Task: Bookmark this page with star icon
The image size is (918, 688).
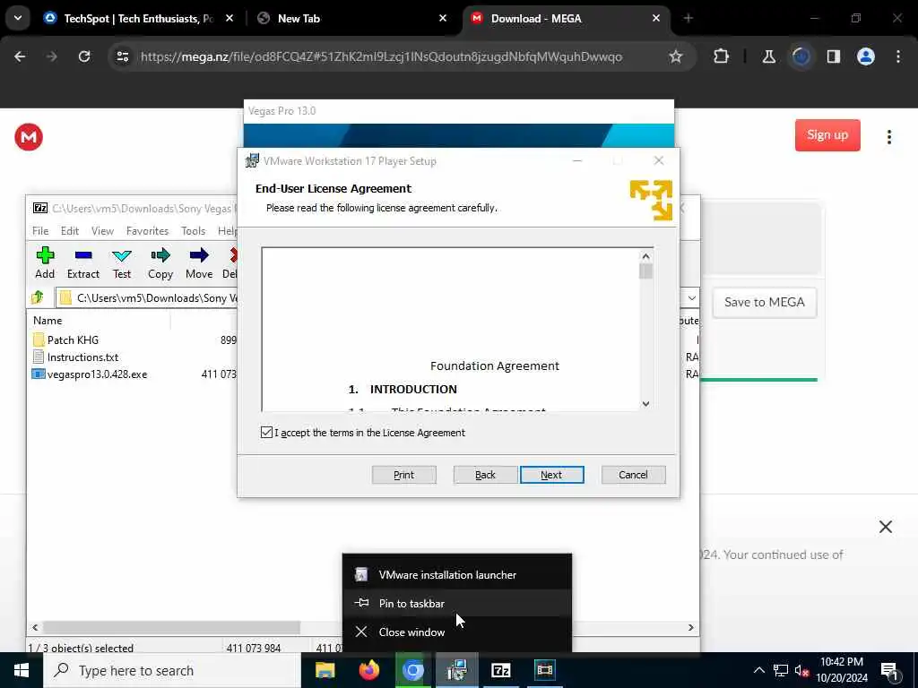Action: [676, 56]
